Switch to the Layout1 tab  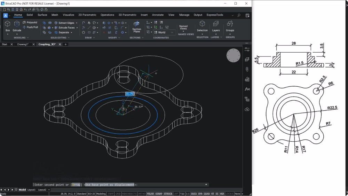tap(32, 190)
